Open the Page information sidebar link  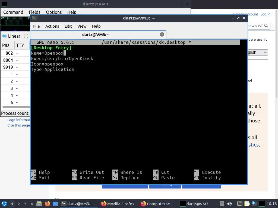tap(19, 120)
